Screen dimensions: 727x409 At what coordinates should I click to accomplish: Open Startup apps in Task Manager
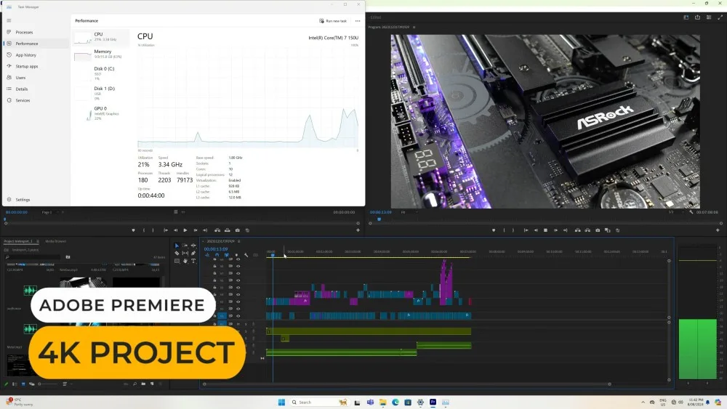coord(35,66)
